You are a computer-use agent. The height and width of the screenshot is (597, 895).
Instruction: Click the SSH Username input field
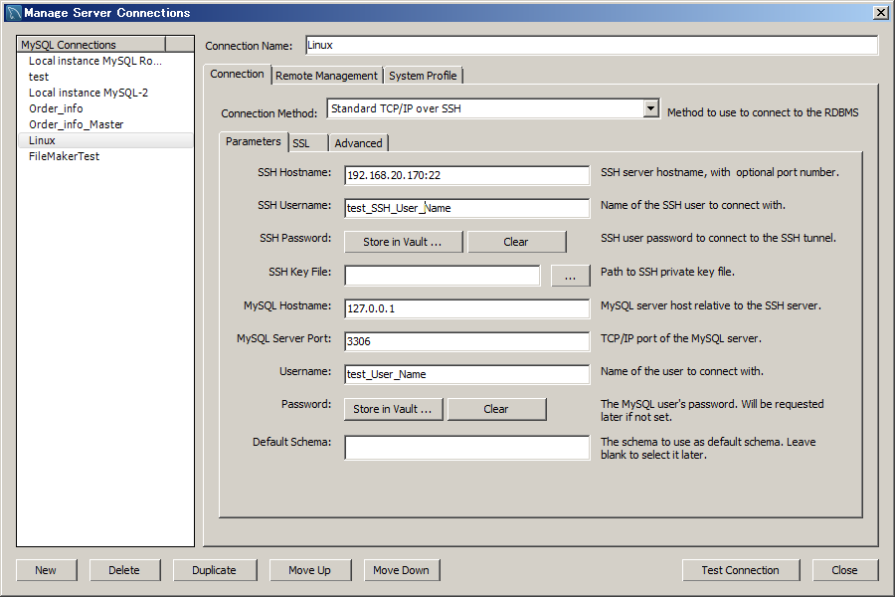coord(467,208)
